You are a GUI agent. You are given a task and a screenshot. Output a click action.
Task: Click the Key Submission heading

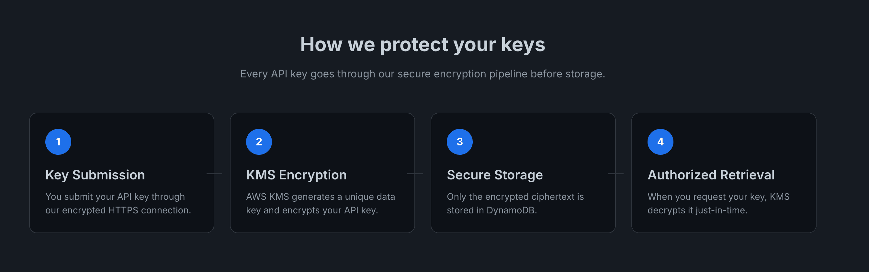[95, 175]
